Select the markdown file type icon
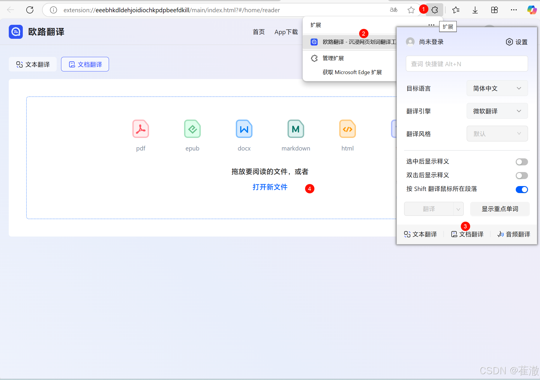This screenshot has height=380, width=540. (296, 129)
